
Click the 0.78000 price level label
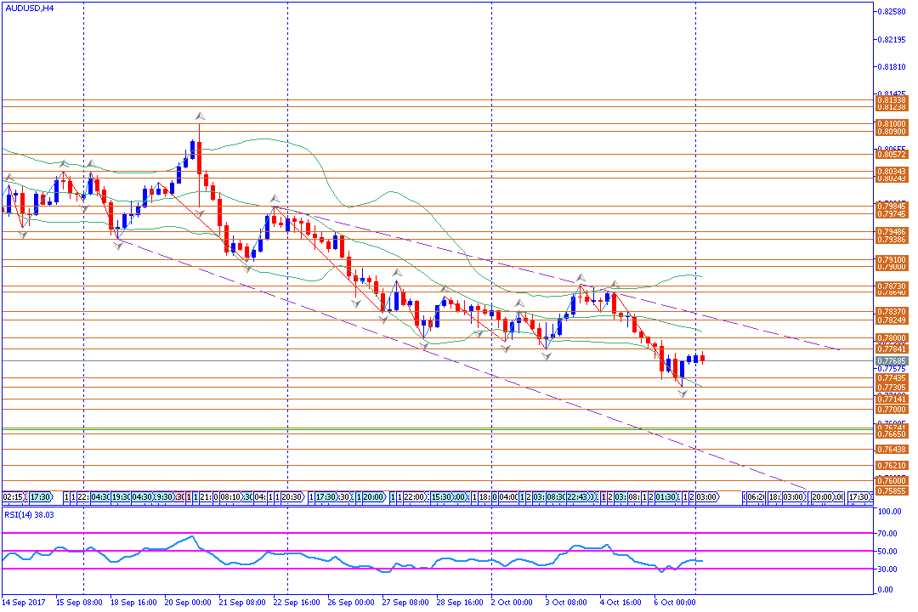click(891, 338)
